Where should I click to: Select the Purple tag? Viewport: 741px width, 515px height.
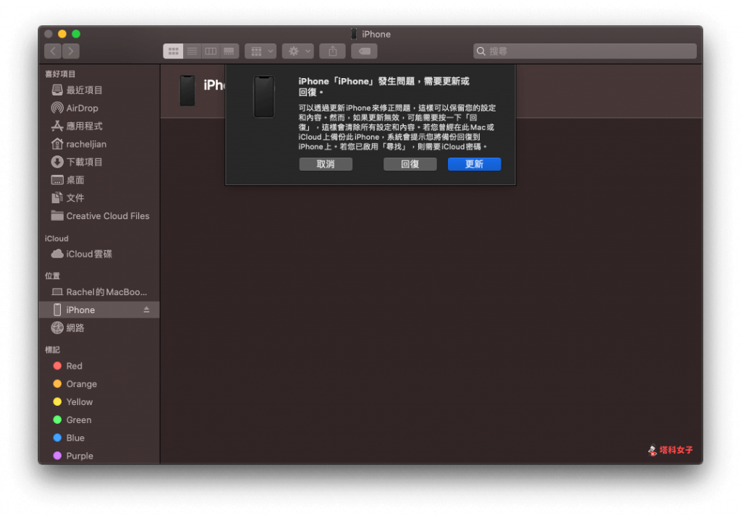tap(99, 456)
